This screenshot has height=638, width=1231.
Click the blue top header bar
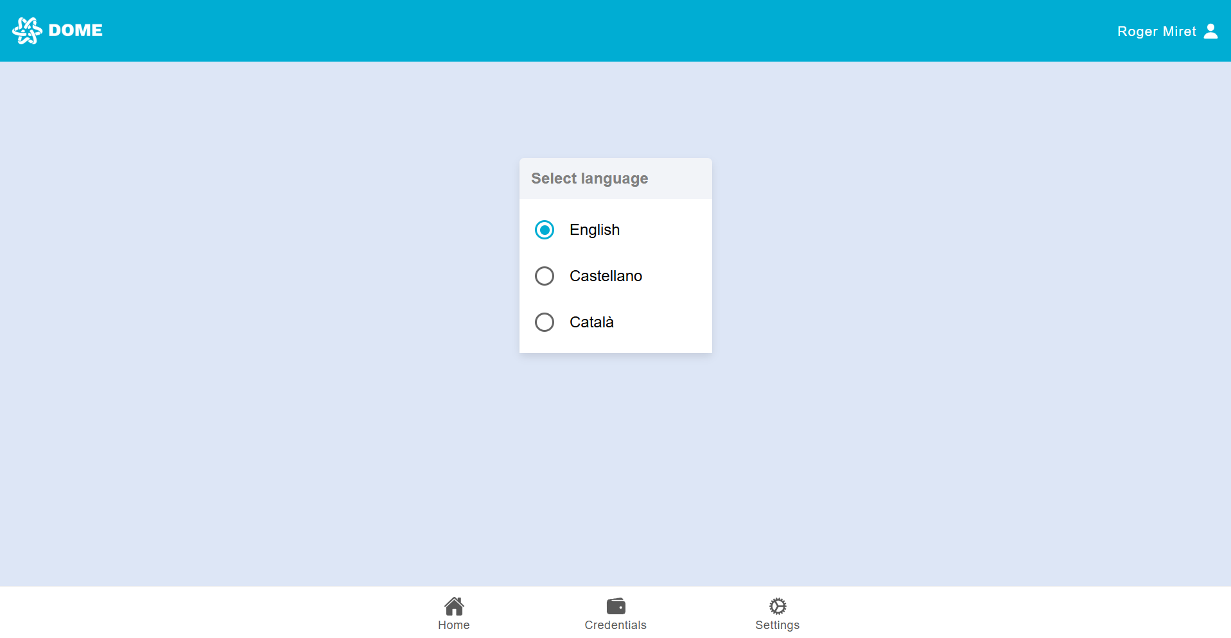(615, 31)
